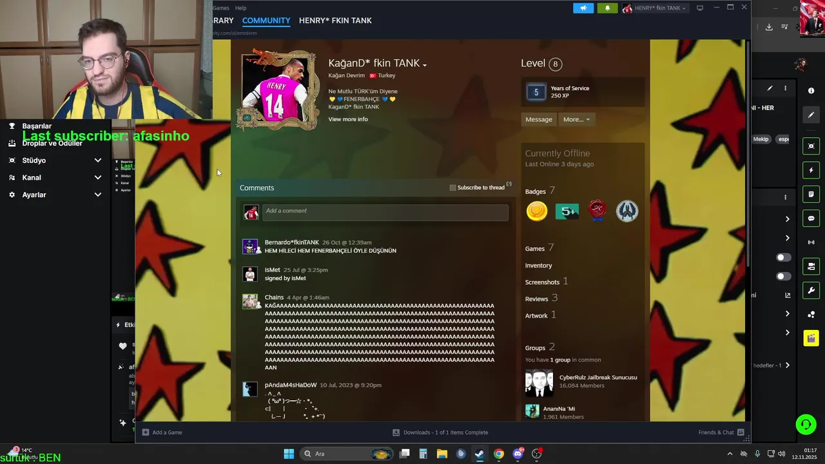Open the browser media playlist icon
Screen dimensions: 825x464
[784, 27]
